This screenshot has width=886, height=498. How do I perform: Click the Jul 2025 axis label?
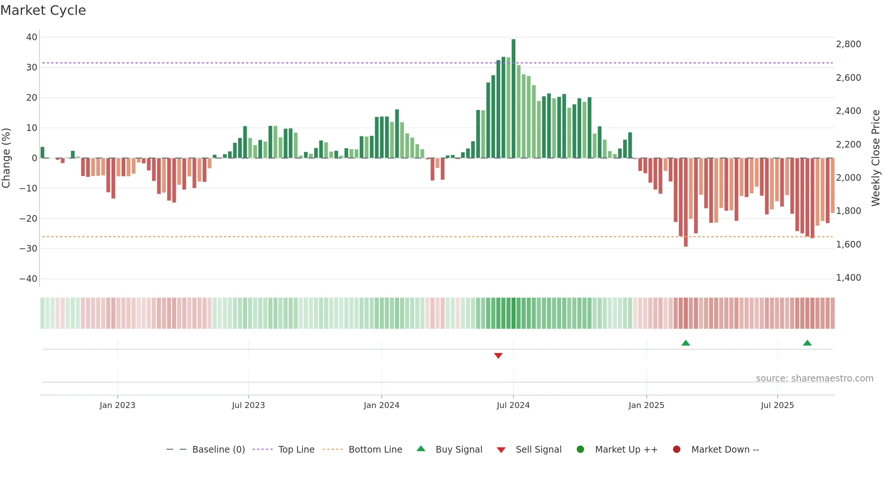point(777,405)
